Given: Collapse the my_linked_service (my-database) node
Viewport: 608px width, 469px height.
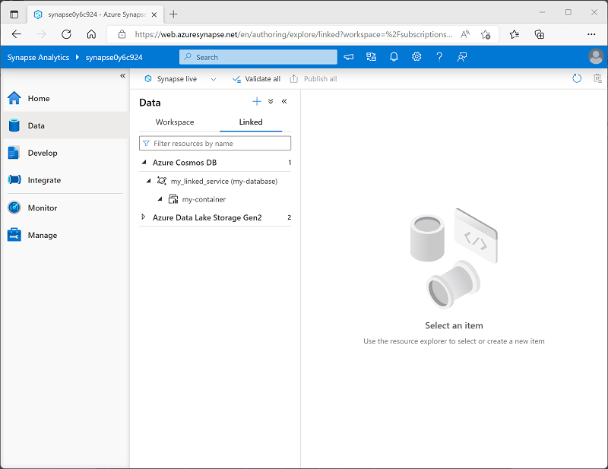Looking at the screenshot, I should point(149,181).
